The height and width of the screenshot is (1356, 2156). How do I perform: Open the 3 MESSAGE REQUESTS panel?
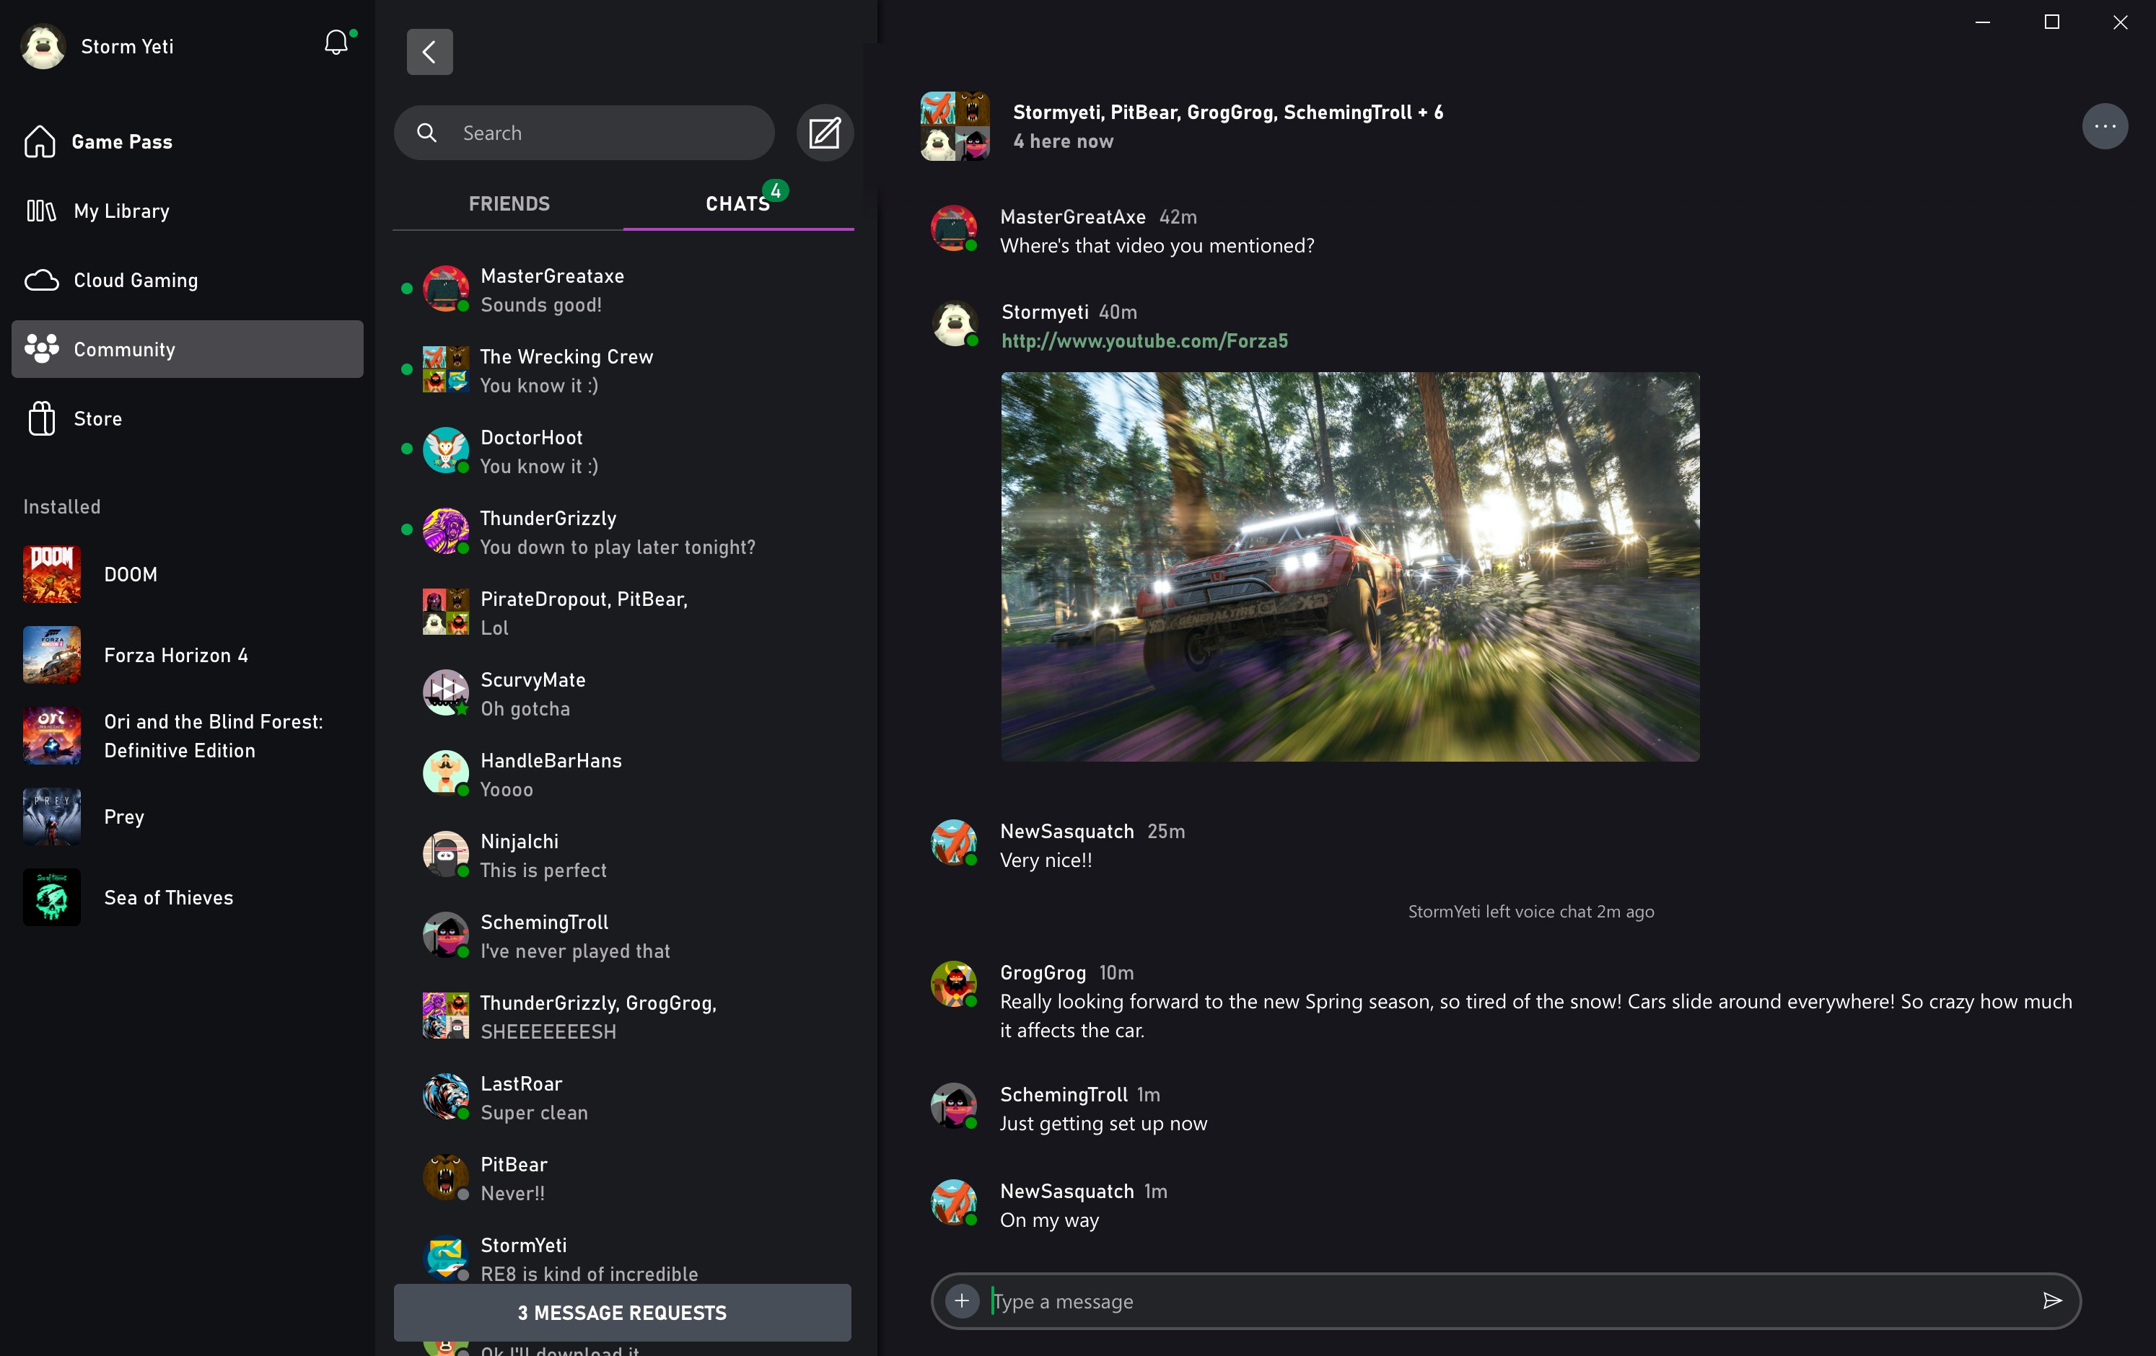point(622,1312)
